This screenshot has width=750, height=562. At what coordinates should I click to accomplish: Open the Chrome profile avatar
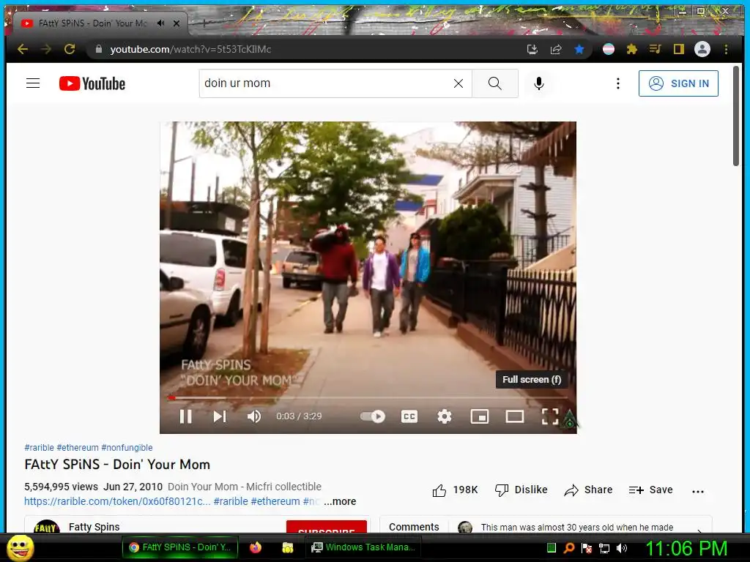[x=702, y=49]
